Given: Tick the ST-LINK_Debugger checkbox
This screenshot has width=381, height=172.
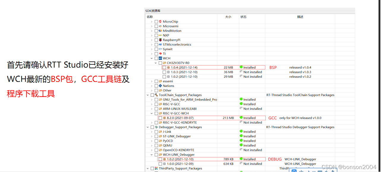Looking at the screenshot, I should (x=156, y=136).
